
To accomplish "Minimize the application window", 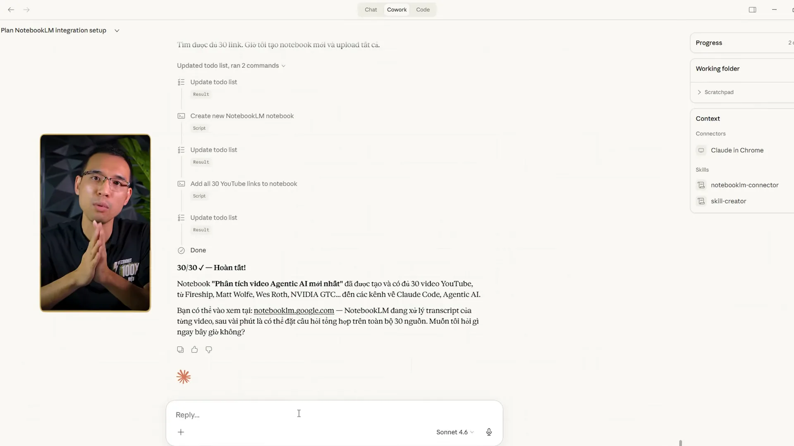I will (x=774, y=9).
